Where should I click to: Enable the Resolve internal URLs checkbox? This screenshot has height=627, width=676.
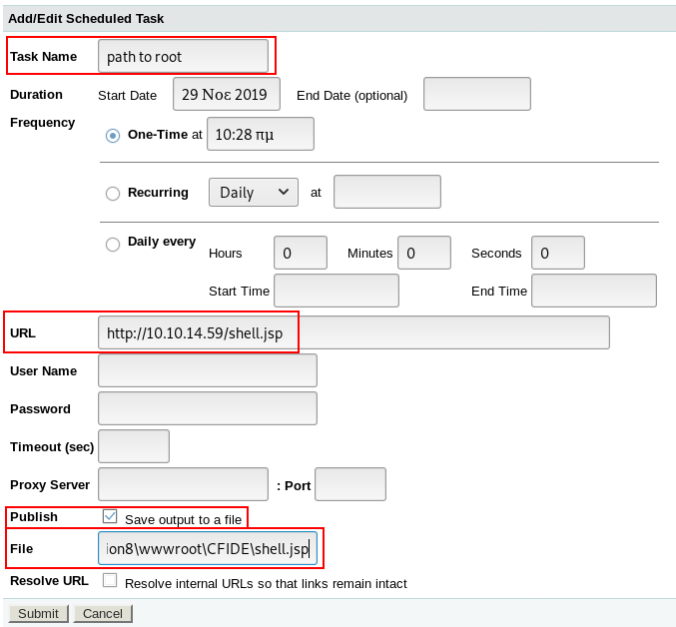pyautogui.click(x=110, y=580)
